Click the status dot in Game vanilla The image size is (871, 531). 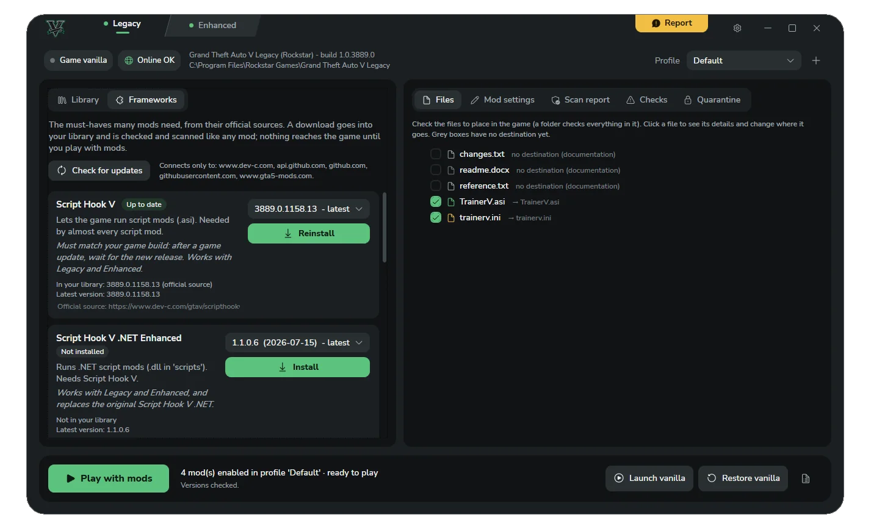[52, 60]
